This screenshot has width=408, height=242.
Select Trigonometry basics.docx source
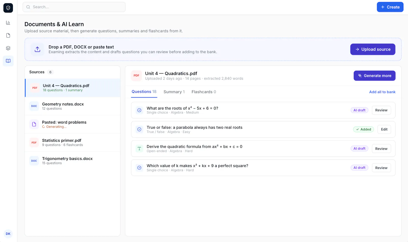tap(73, 161)
